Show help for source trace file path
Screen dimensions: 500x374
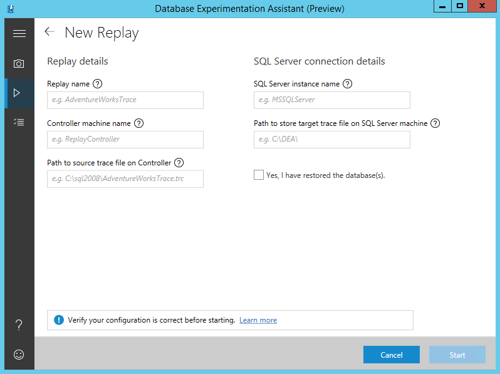pos(179,163)
